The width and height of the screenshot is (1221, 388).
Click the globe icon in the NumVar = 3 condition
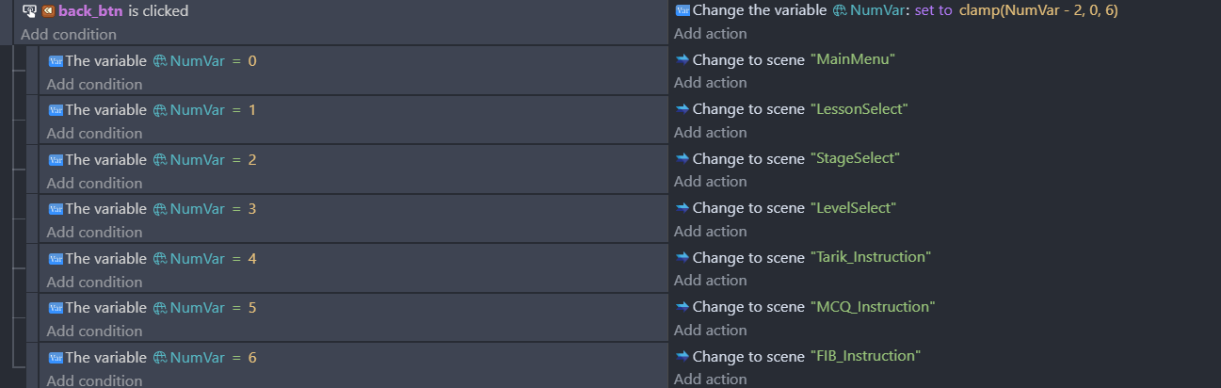[x=160, y=209]
